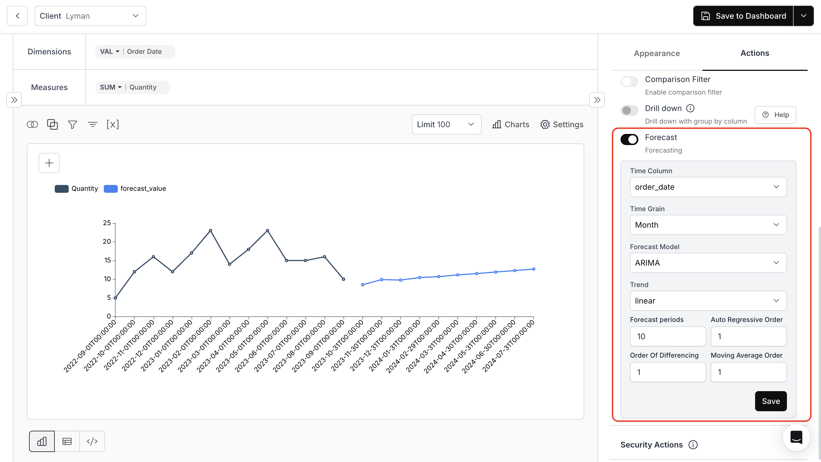Open the Time Grain Month dropdown
821x462 pixels.
(708, 225)
